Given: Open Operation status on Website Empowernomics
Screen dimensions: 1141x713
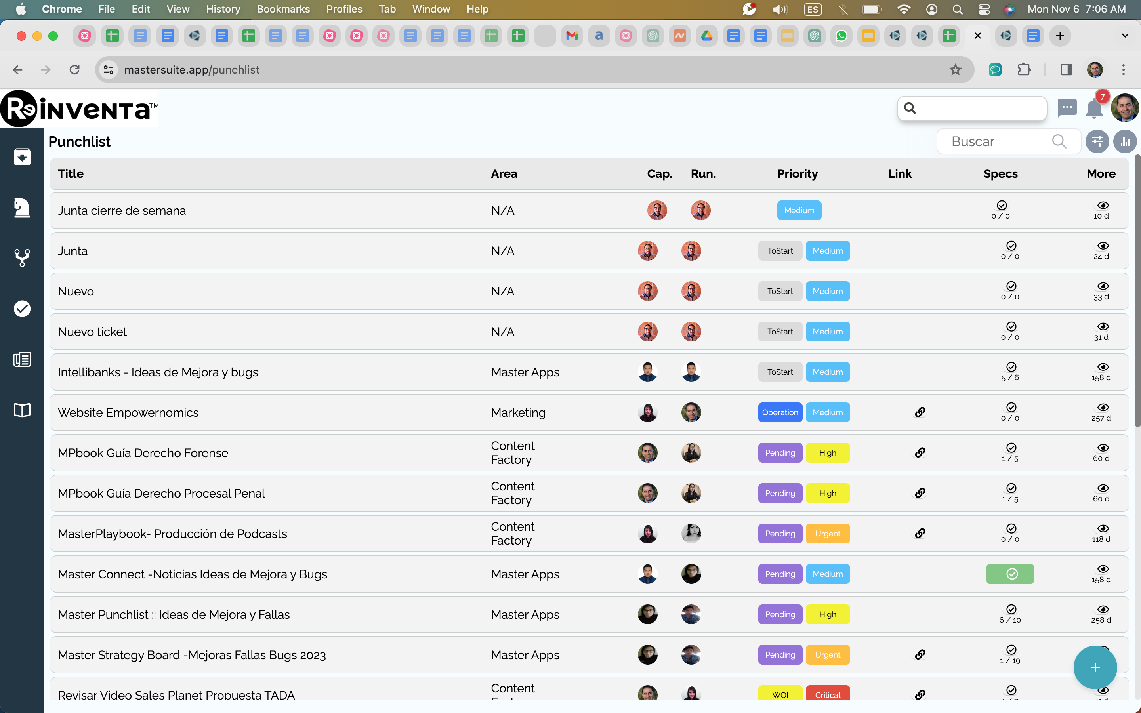Looking at the screenshot, I should (x=780, y=412).
